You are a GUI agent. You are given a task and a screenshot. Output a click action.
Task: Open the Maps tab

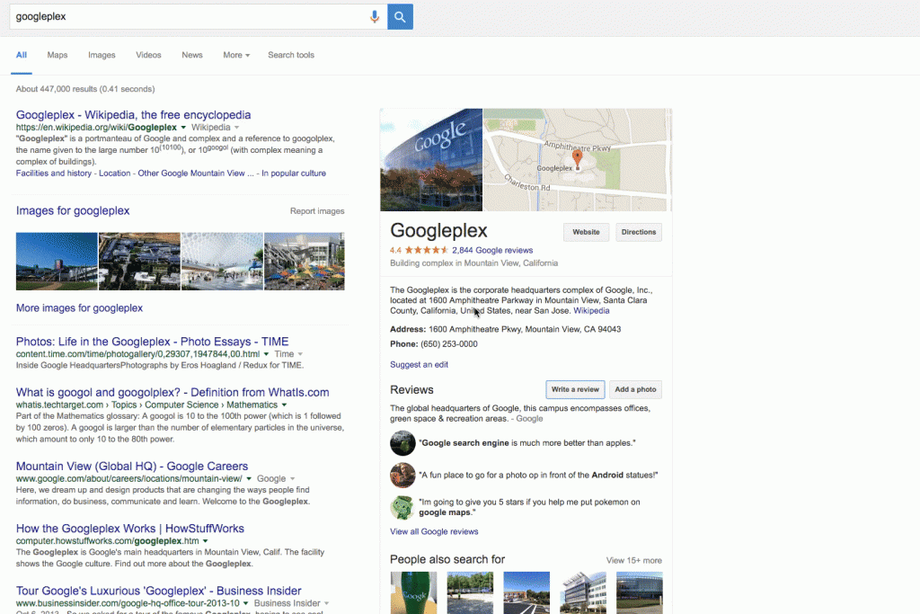coord(57,55)
